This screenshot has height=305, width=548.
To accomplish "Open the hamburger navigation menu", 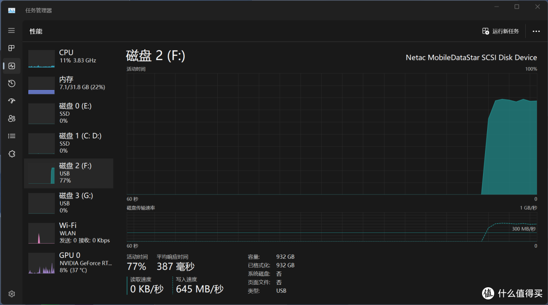I will click(12, 31).
